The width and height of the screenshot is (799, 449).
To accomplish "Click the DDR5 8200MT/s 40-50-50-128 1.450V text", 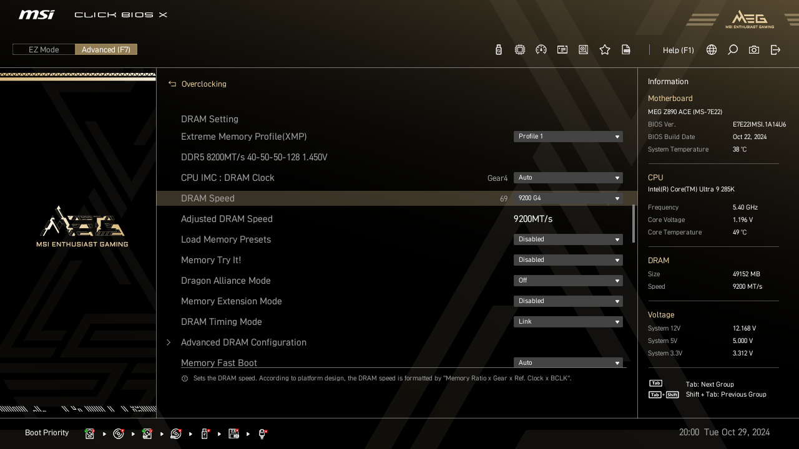I will point(254,157).
